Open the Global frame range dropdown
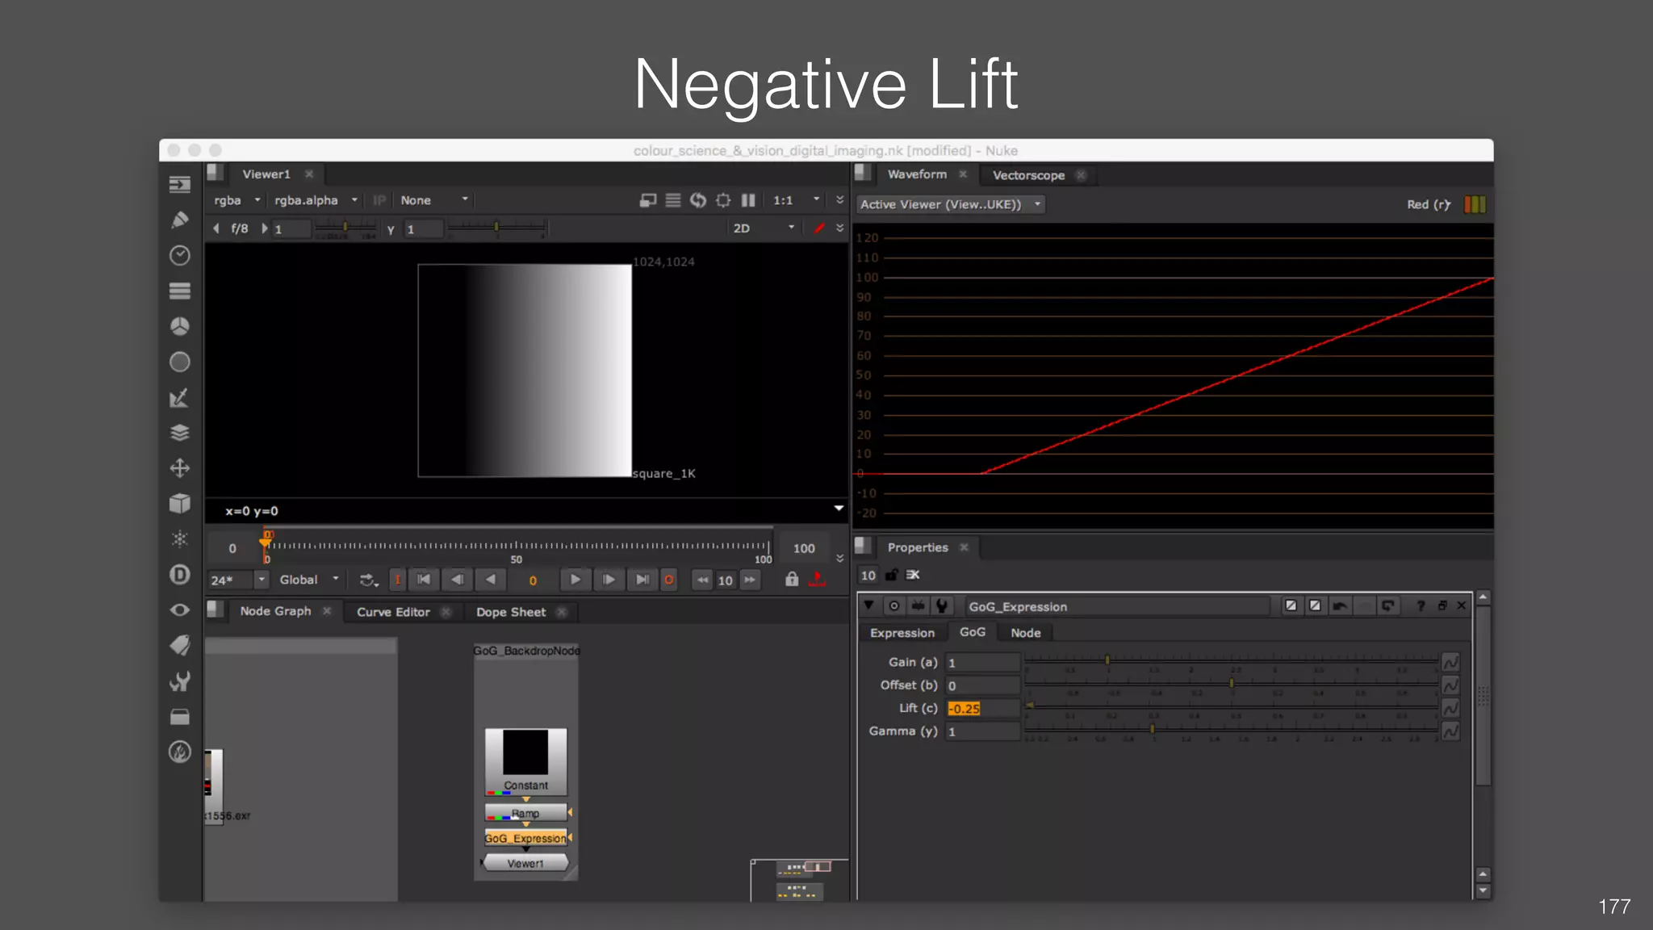 click(x=309, y=580)
